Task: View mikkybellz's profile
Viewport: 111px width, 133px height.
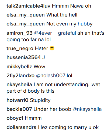Action: tap(19, 67)
